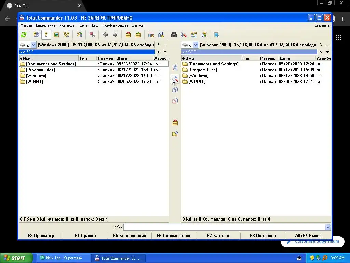Sort right panel by Дата column header

click(x=297, y=58)
